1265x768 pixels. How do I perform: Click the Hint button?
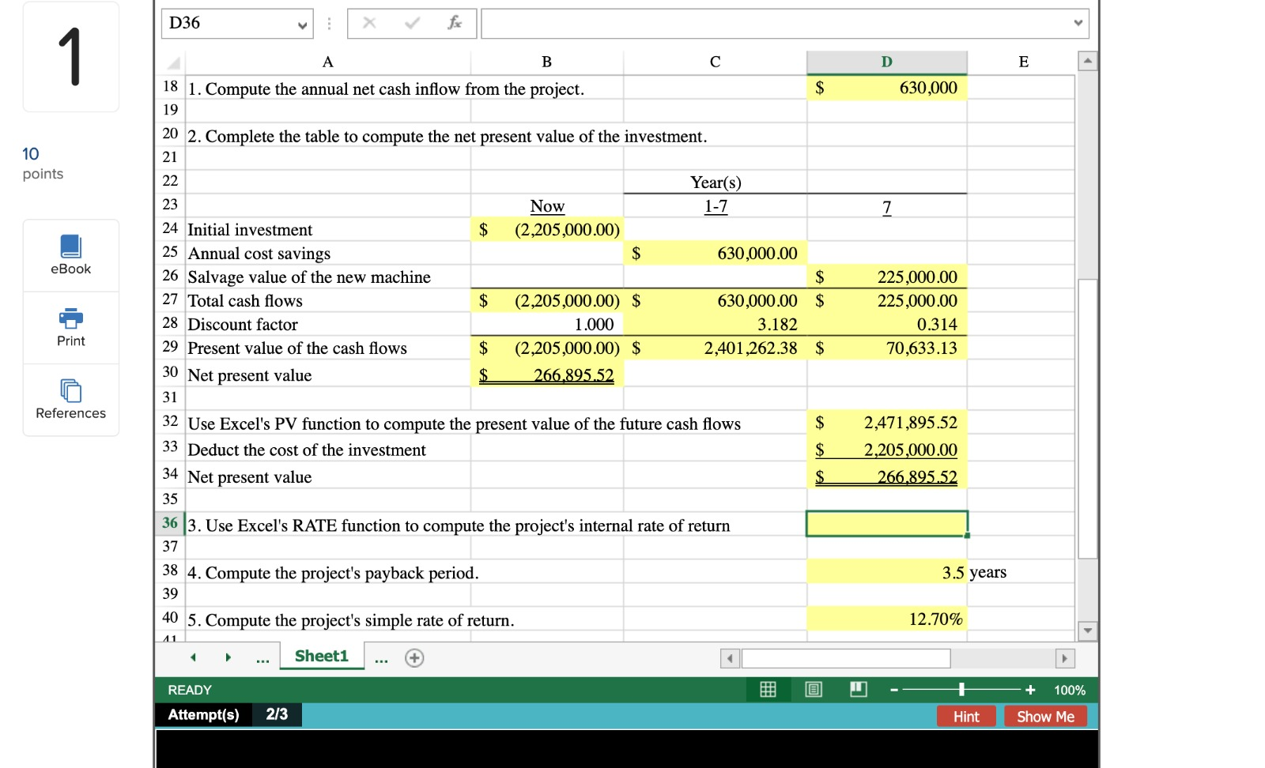pyautogui.click(x=966, y=716)
